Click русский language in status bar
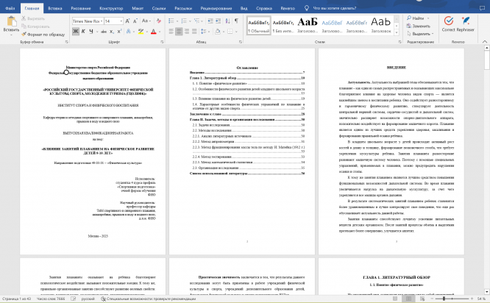 tap(88, 299)
